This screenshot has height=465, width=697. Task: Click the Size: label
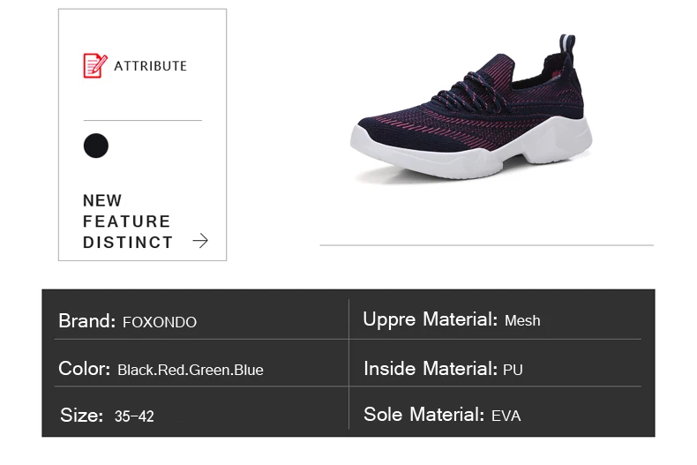(x=82, y=416)
